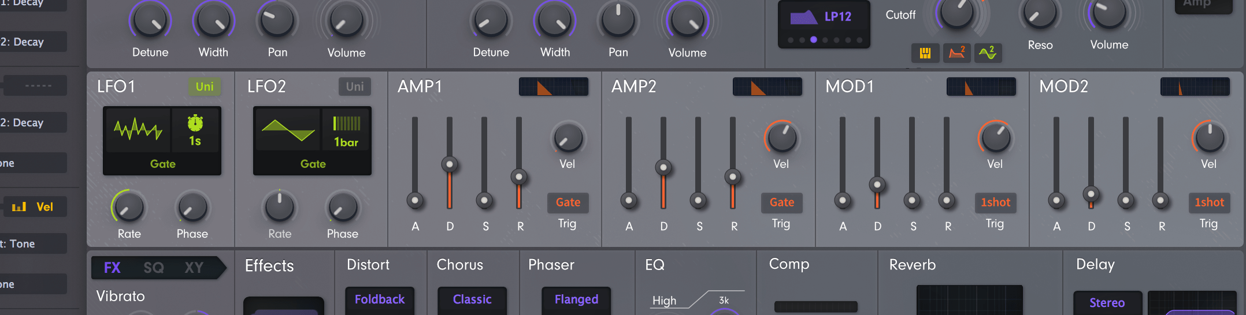The width and height of the screenshot is (1246, 315).
Task: Click the LFO1 stopwatch 1s rate icon
Action: pyautogui.click(x=195, y=131)
